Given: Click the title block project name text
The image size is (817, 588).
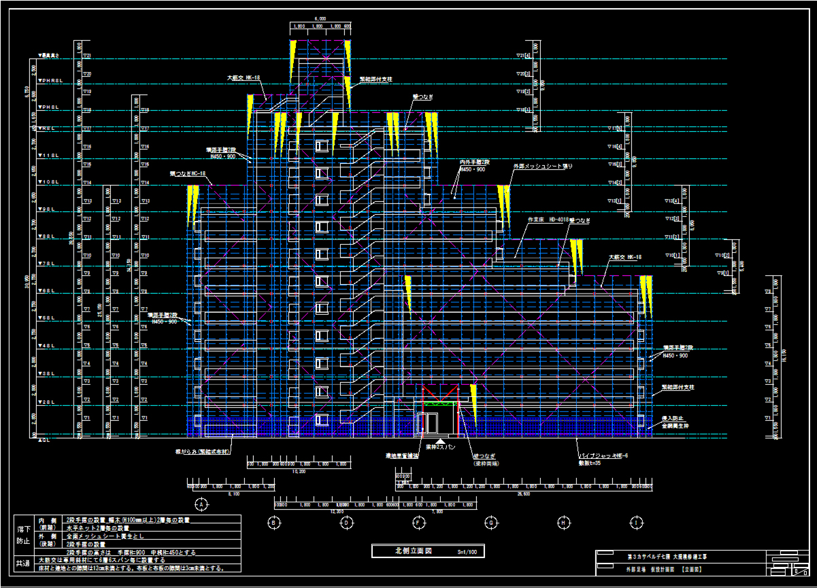Looking at the screenshot, I should pyautogui.click(x=656, y=557).
